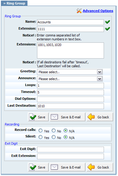Click the upper Go back button
Image resolution: width=118 pixels, height=176 pixels.
point(100,117)
